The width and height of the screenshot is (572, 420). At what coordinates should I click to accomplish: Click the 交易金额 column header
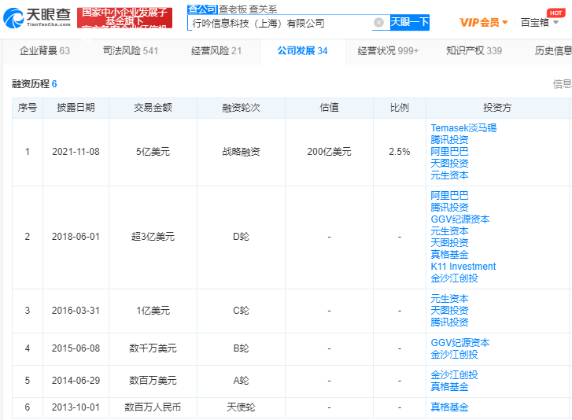153,108
